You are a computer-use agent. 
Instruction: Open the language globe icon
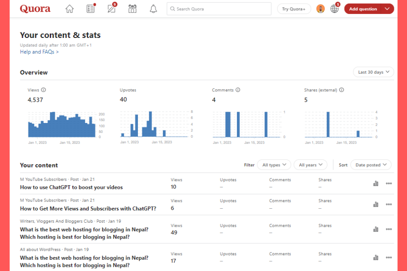click(335, 9)
